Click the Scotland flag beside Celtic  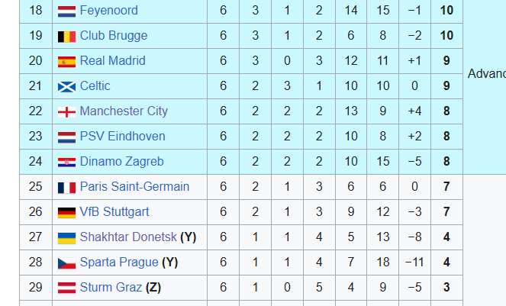tap(67, 87)
